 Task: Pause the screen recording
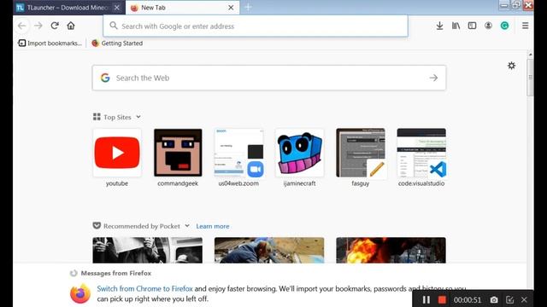426,299
